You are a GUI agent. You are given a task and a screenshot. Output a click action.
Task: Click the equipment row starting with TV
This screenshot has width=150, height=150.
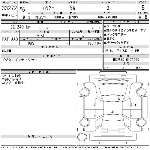coord(121,51)
